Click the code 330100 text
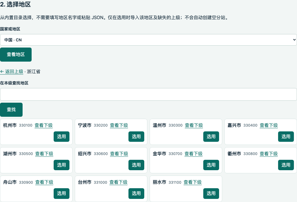This screenshot has height=202, width=297. click(26, 125)
